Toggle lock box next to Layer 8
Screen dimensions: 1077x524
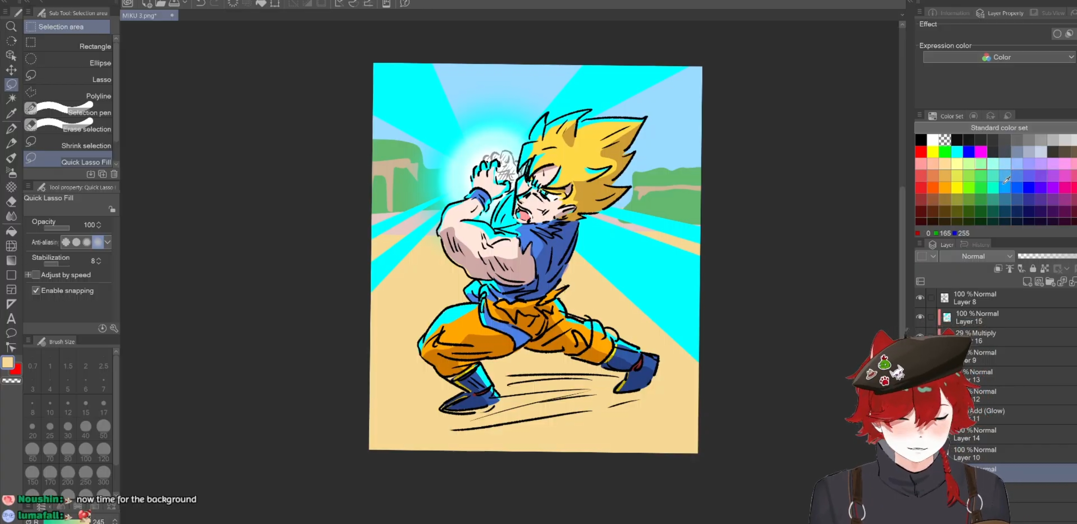click(x=931, y=298)
